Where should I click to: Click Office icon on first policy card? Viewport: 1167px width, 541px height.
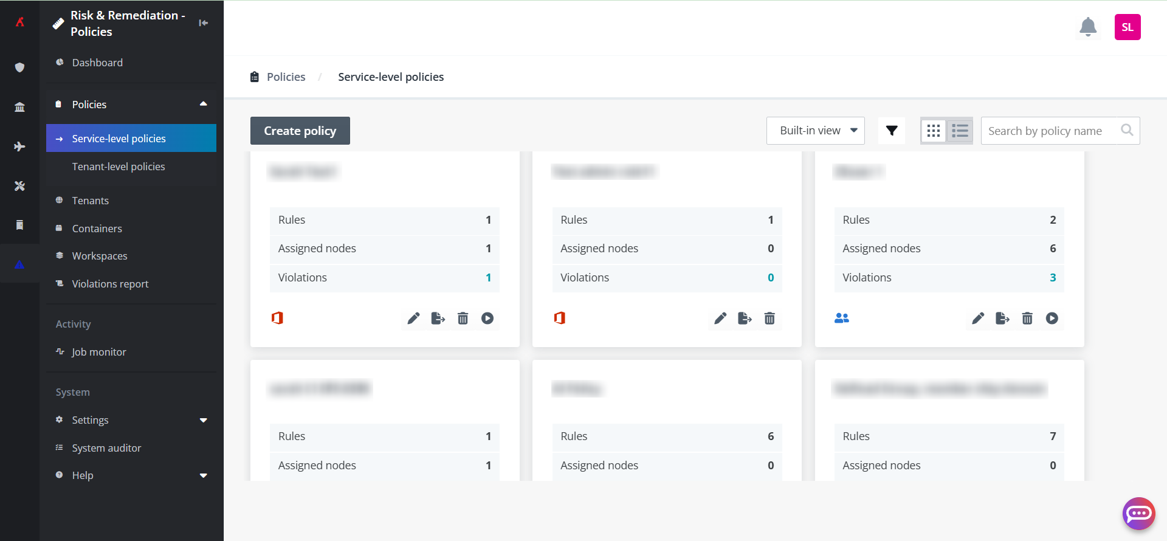tap(277, 318)
